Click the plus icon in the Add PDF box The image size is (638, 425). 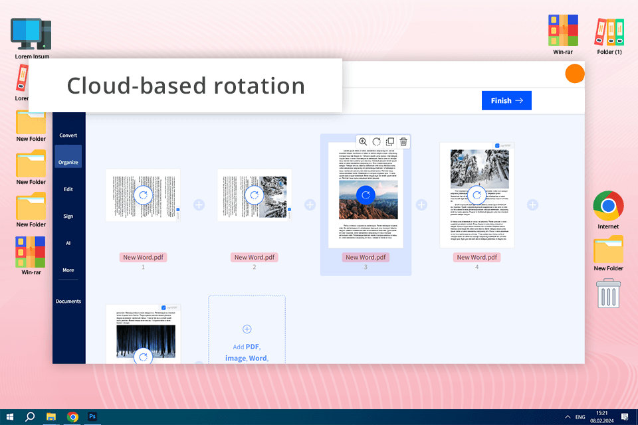[x=247, y=329]
